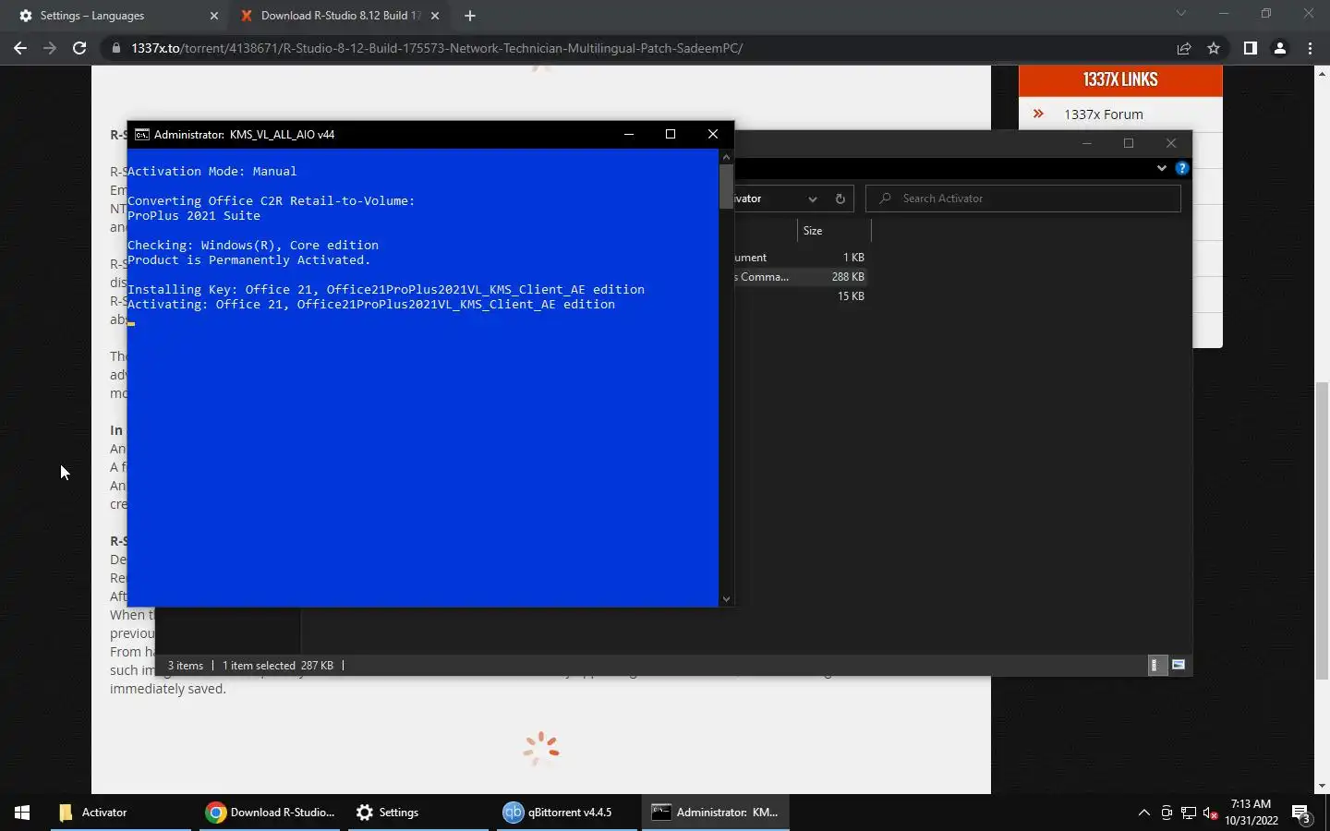Open Activator folder from taskbar
This screenshot has height=831, width=1330.
pyautogui.click(x=121, y=813)
